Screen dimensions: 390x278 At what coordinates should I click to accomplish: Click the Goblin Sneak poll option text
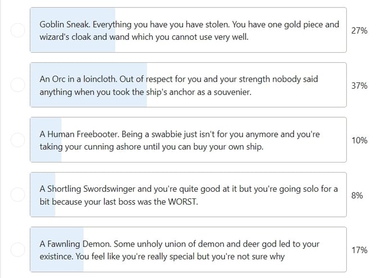[189, 30]
